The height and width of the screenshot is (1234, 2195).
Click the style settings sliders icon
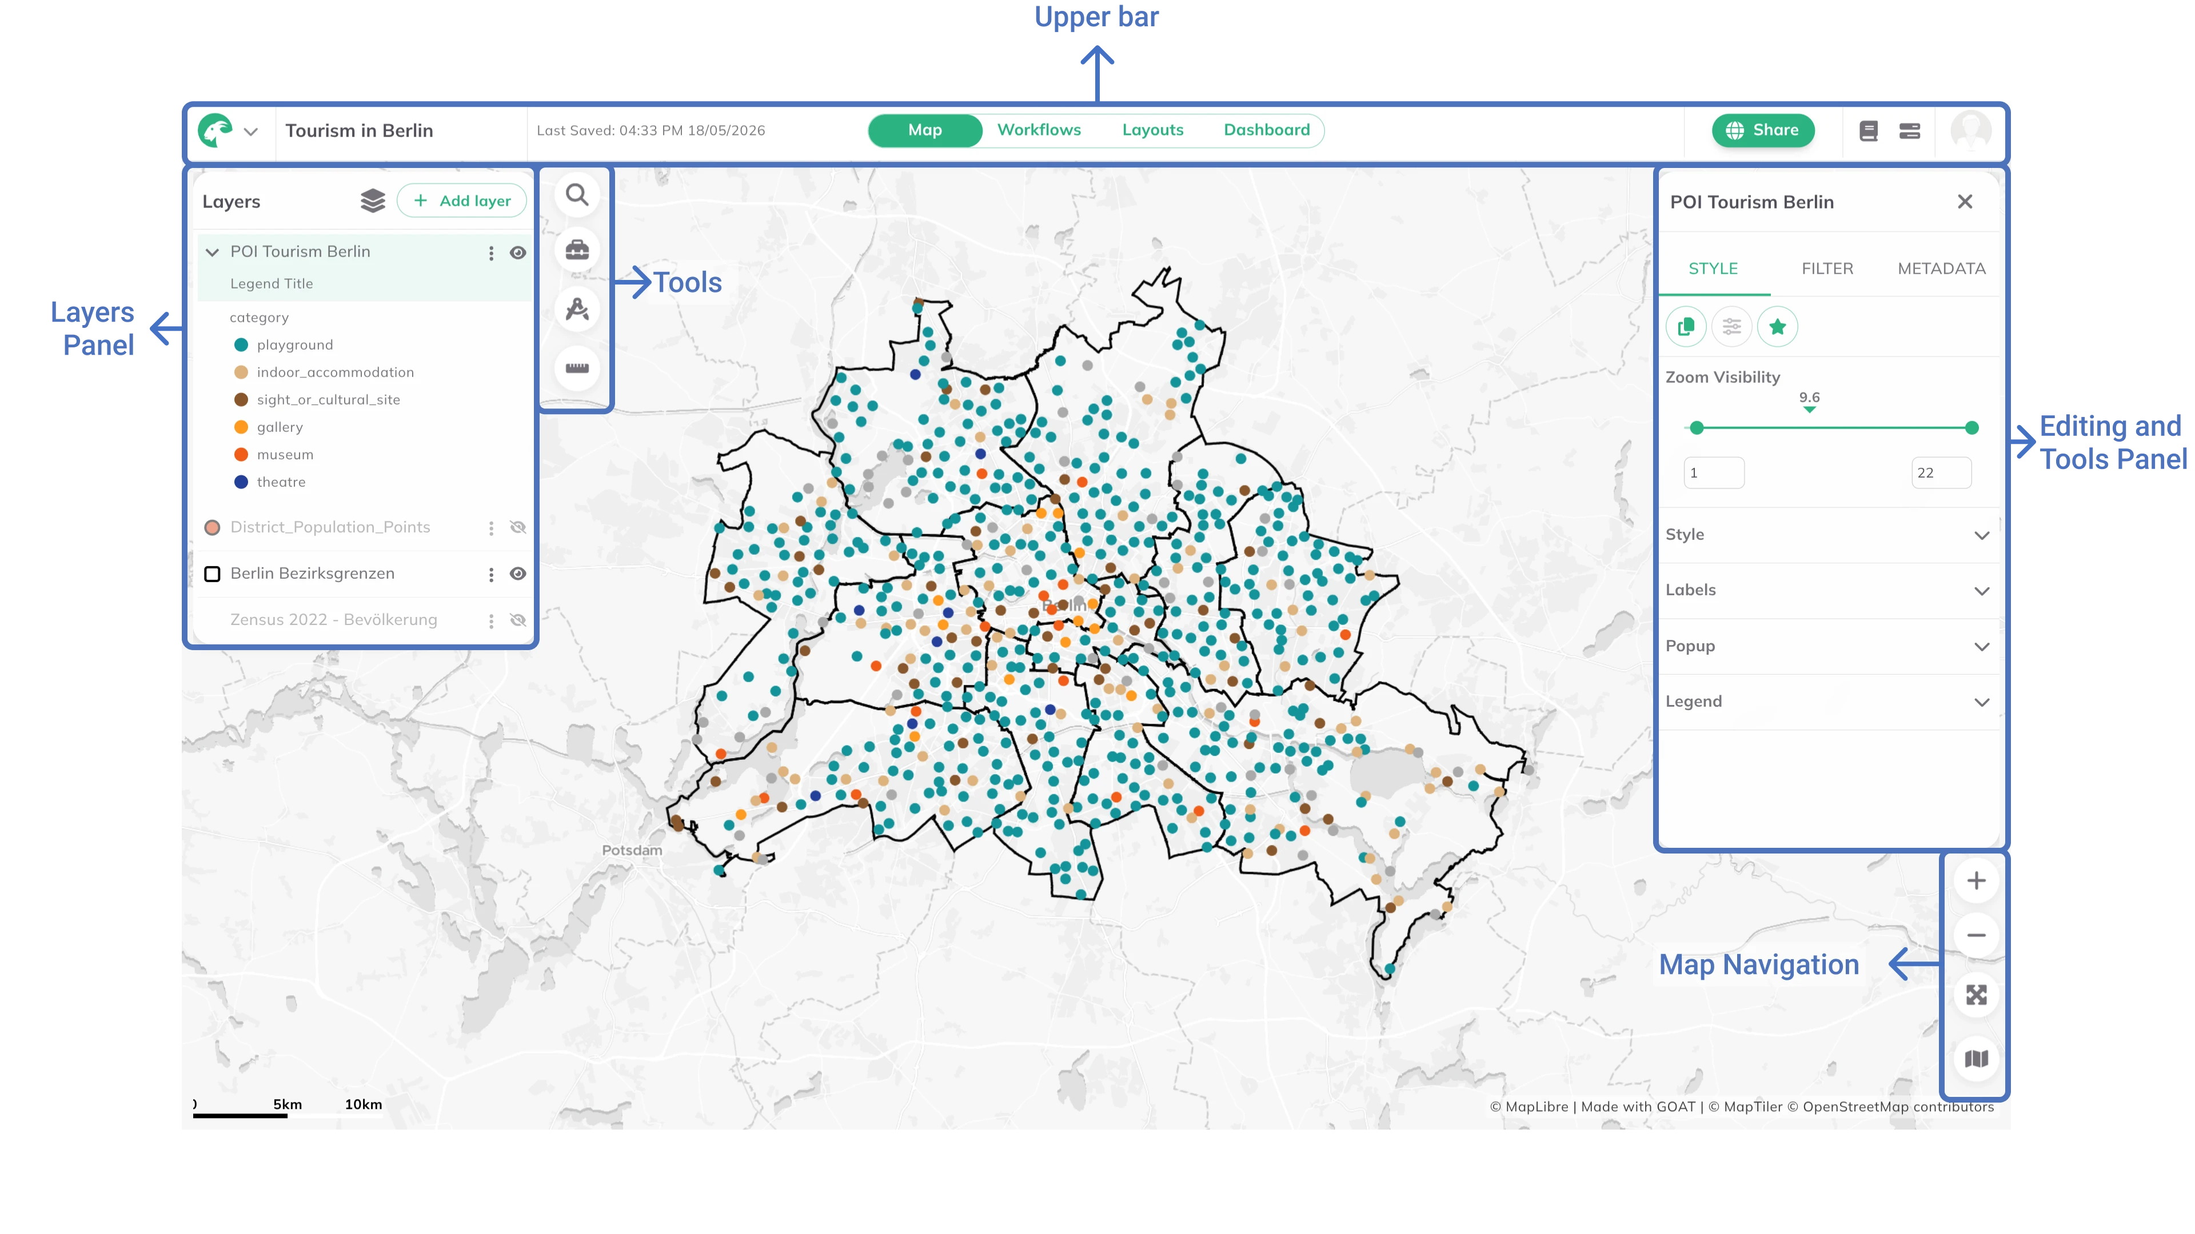[x=1731, y=327]
